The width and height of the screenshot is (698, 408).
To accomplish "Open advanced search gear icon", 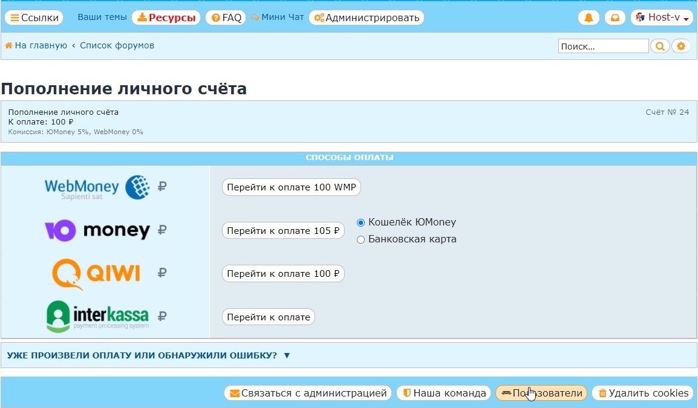I will tap(681, 46).
